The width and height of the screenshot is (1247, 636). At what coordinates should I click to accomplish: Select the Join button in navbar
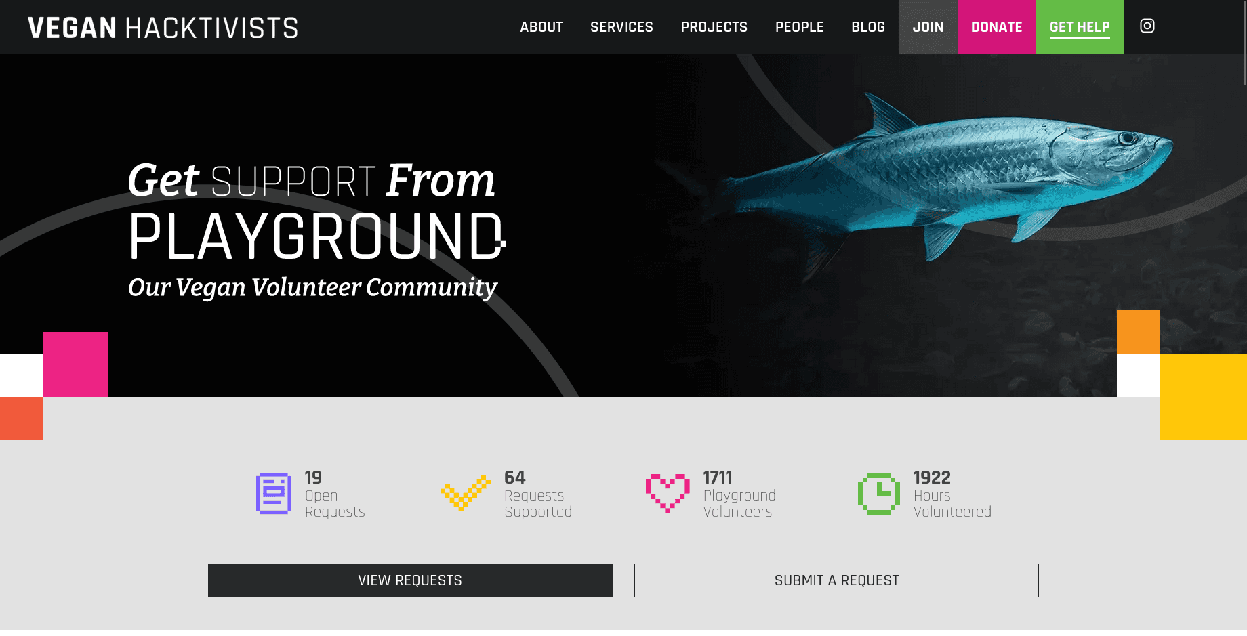tap(928, 27)
